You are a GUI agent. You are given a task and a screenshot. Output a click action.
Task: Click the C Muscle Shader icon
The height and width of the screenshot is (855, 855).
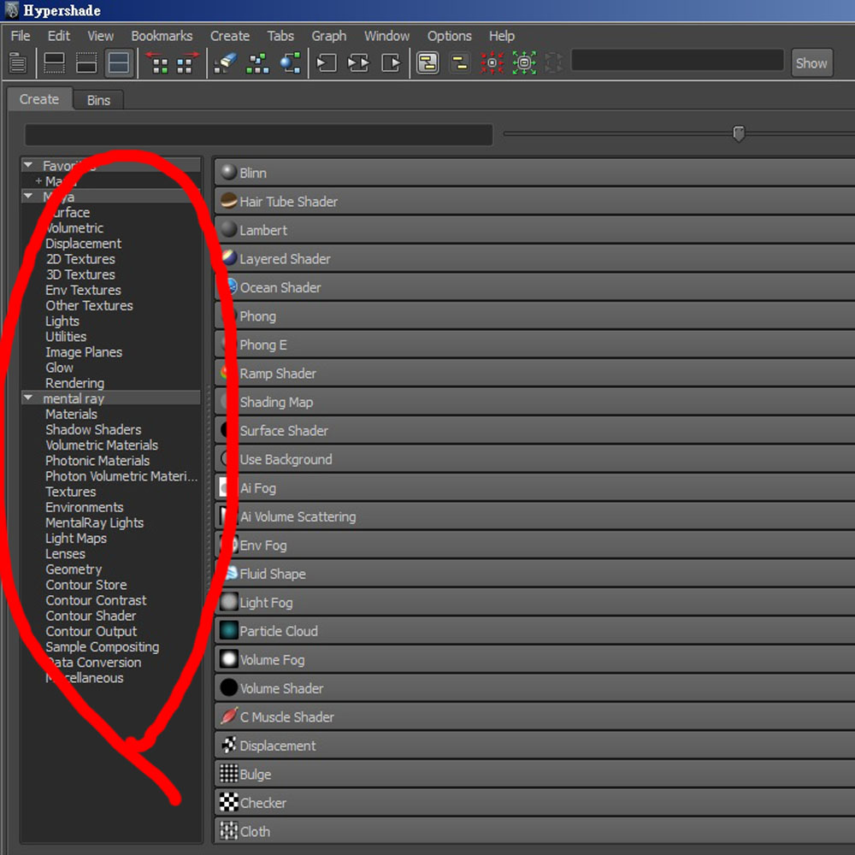(228, 716)
